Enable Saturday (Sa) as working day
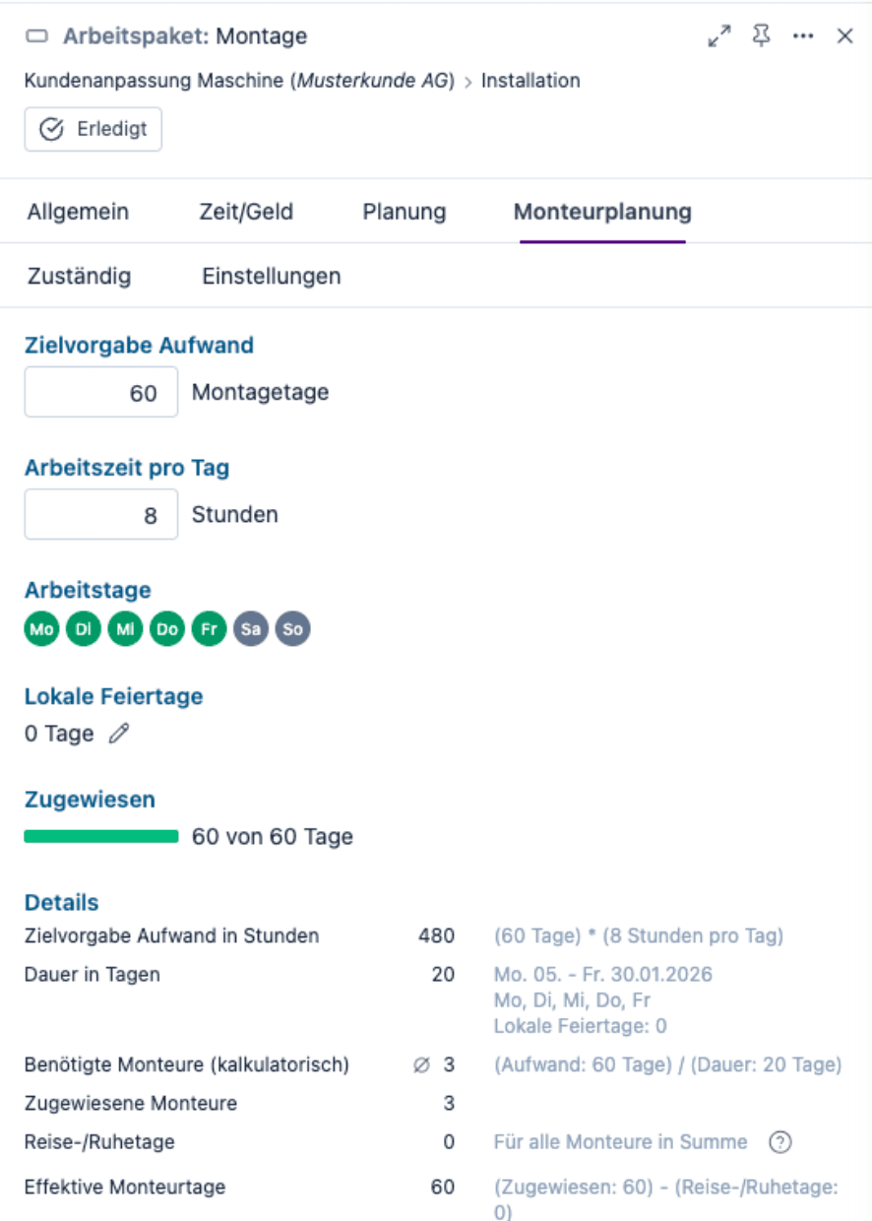The height and width of the screenshot is (1221, 872). tap(251, 629)
